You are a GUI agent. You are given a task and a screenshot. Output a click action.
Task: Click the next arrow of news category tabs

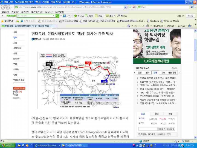[x=179, y=73]
